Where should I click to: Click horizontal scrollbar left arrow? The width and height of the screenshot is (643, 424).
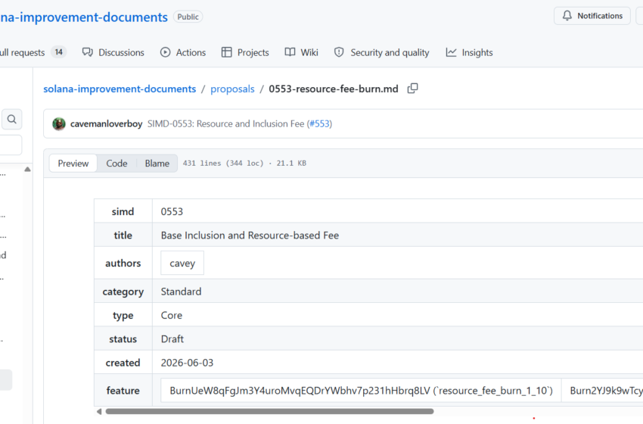coord(99,411)
